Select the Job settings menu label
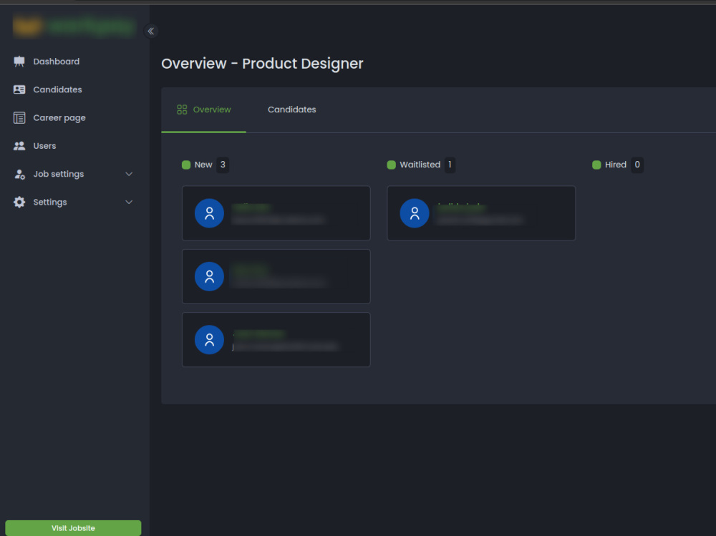 (59, 174)
